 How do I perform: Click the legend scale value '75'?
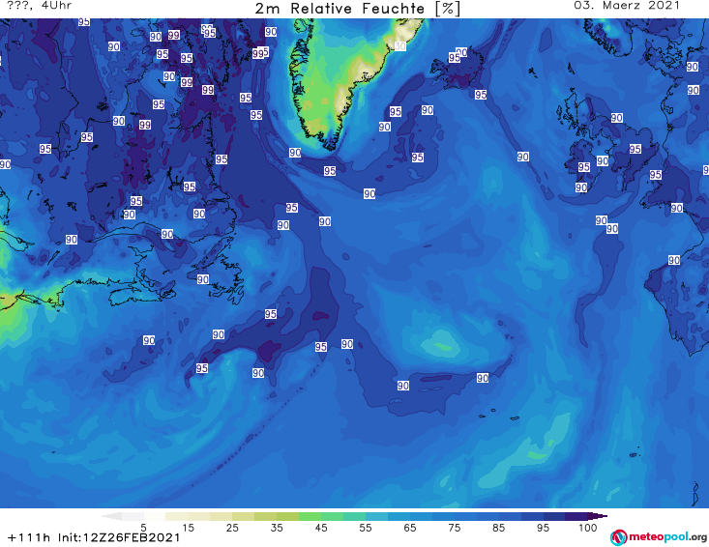pos(454,528)
